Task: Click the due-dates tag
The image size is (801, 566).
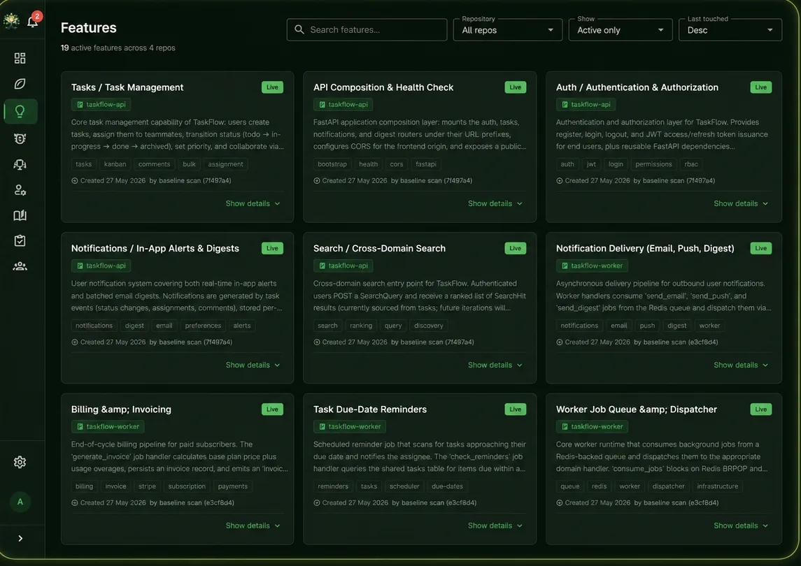Action: click(x=447, y=486)
